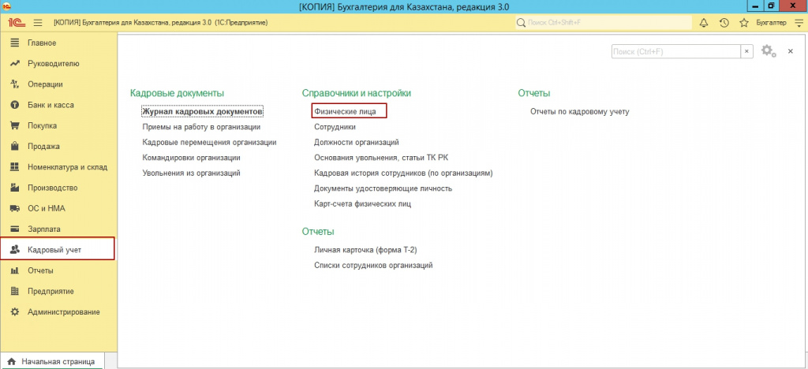Screen dimensions: 808x369
Task: Click the Предприятие building icon
Action: click(x=15, y=291)
